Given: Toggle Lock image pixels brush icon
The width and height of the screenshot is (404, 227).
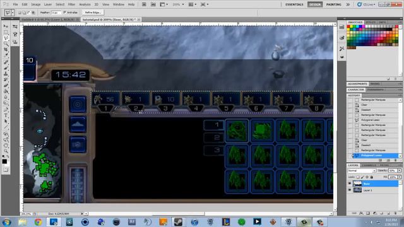Looking at the screenshot, I should click(362, 177).
